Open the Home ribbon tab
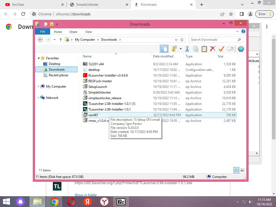The height and width of the screenshot is (207, 276). pos(58,32)
